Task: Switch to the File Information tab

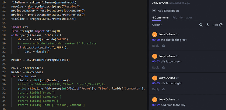Action: 182,18
